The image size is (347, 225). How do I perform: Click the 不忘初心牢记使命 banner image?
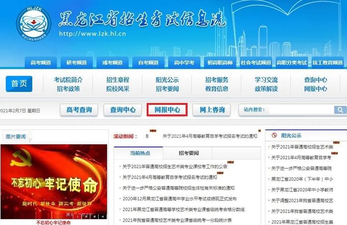coord(54,181)
